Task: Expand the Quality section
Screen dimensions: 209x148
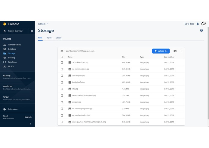Action: (17, 77)
